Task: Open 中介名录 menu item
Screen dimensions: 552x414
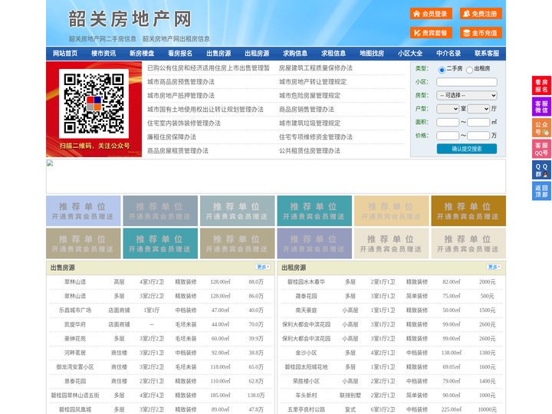Action: tap(449, 54)
